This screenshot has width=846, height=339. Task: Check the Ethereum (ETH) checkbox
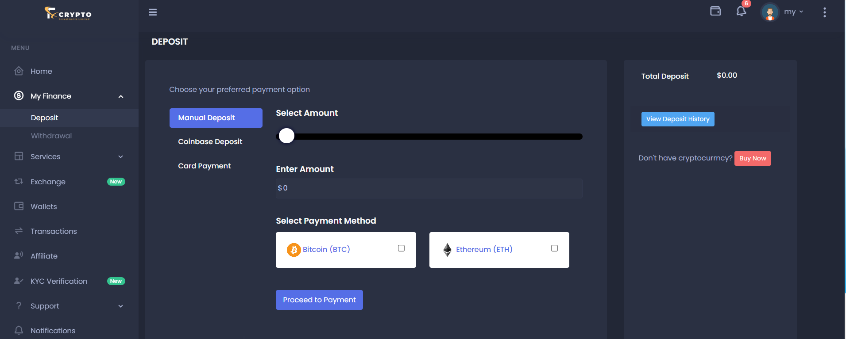click(554, 248)
